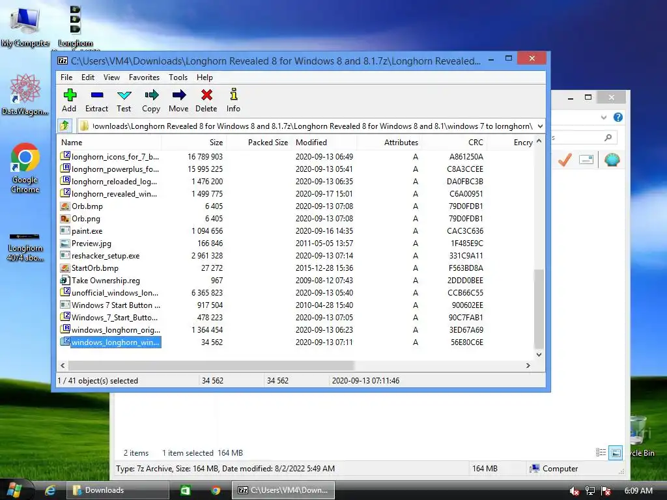The width and height of the screenshot is (667, 500).
Task: Click help icon in Downloads window
Action: 618,117
